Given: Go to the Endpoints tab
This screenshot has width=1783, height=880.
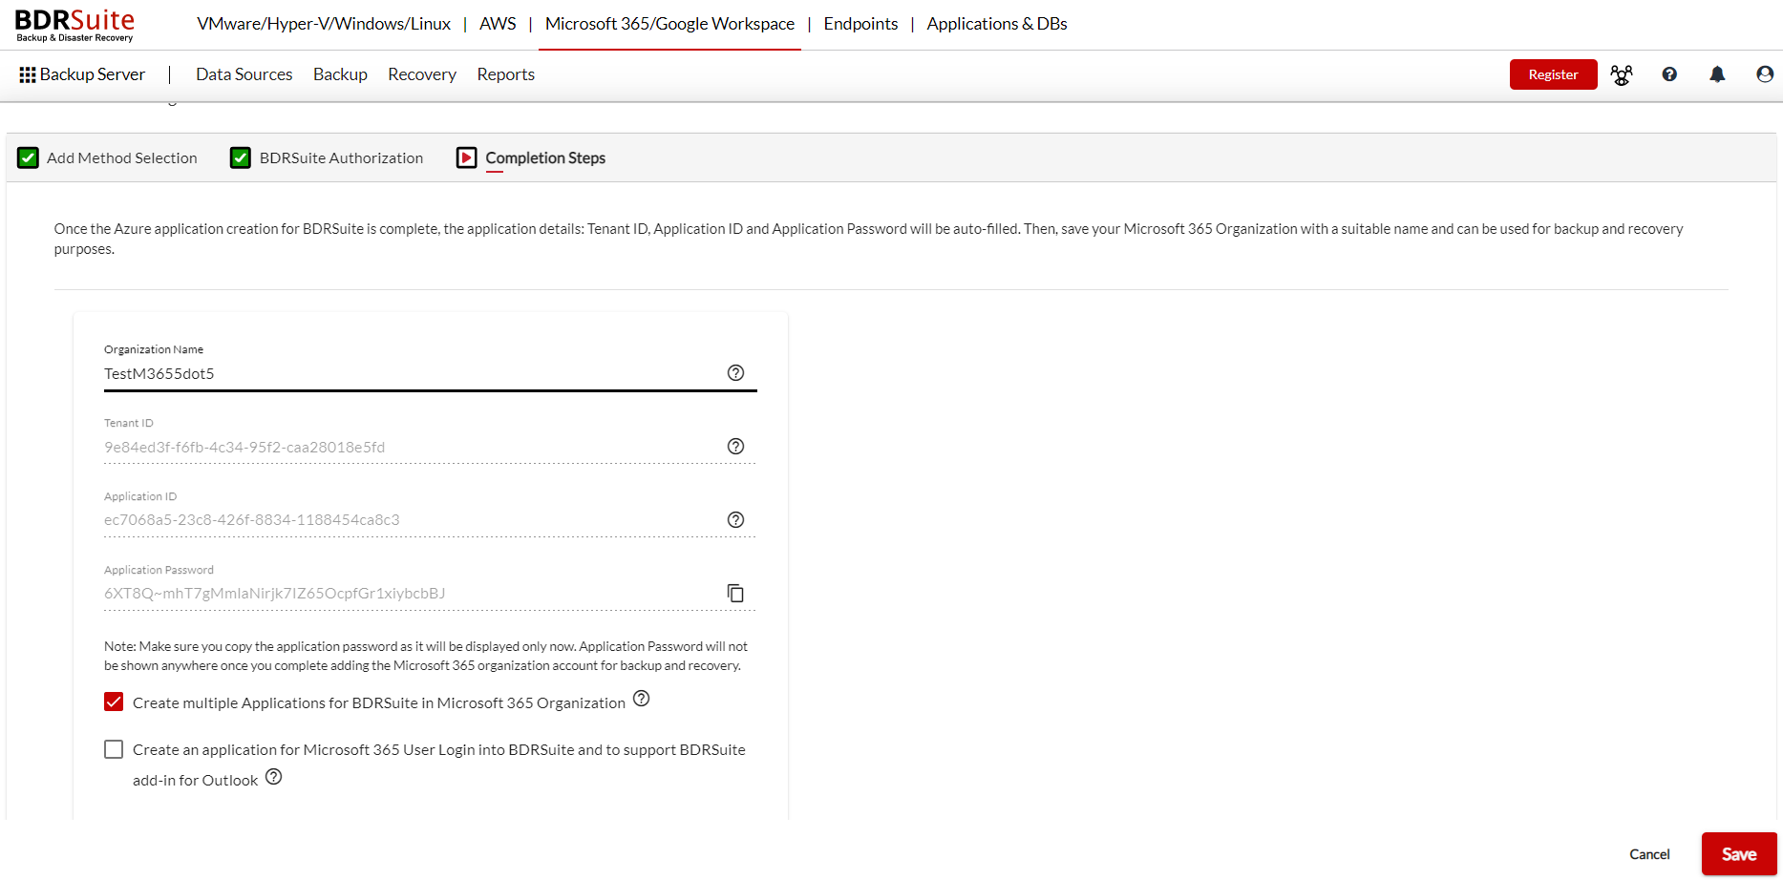Looking at the screenshot, I should tap(860, 24).
